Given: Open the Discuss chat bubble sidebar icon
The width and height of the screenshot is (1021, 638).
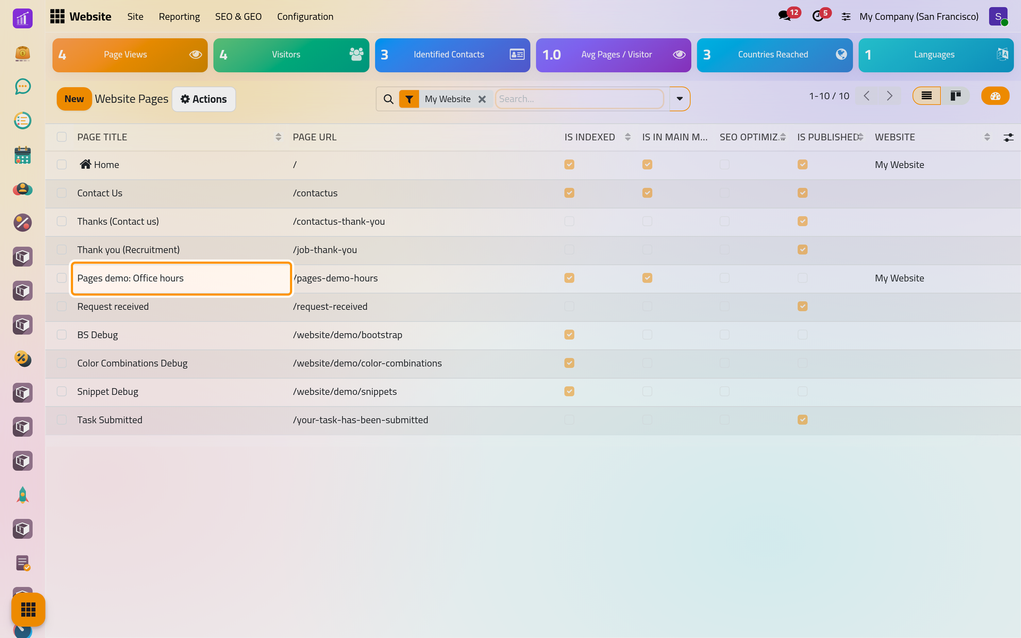Looking at the screenshot, I should [x=22, y=87].
